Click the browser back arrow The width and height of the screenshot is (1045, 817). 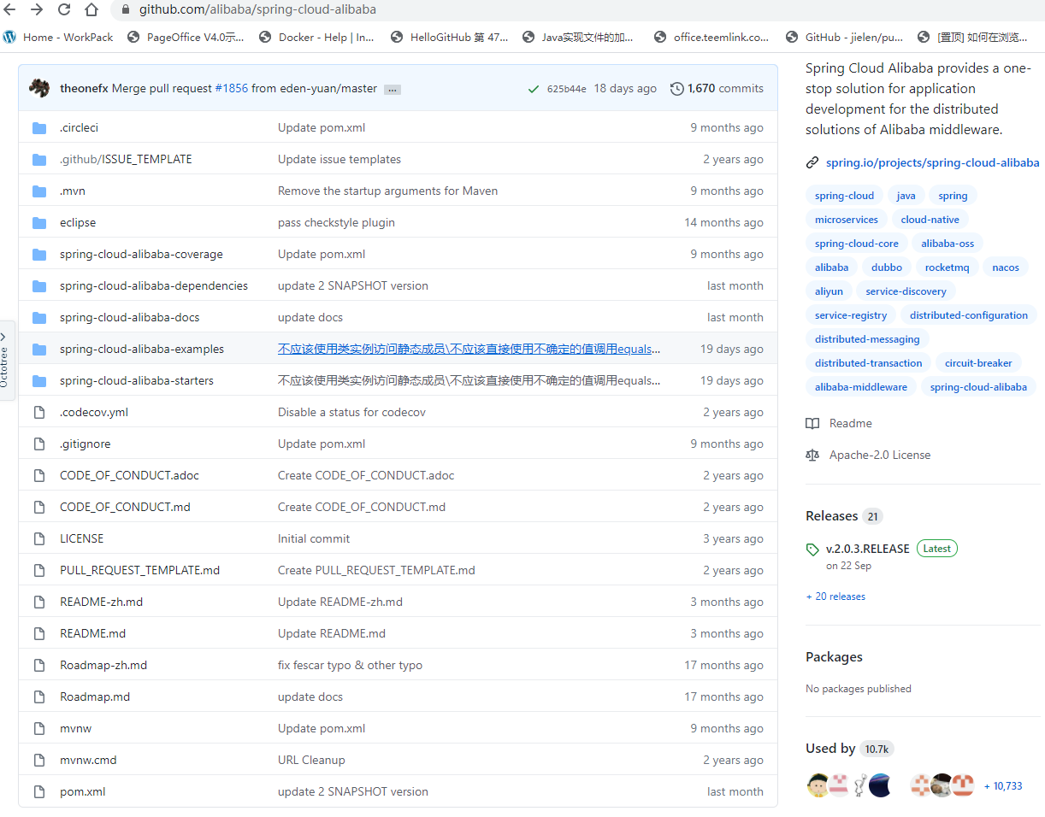pos(9,9)
